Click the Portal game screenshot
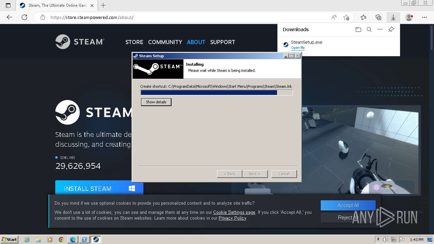The width and height of the screenshot is (434, 244). click(x=360, y=149)
